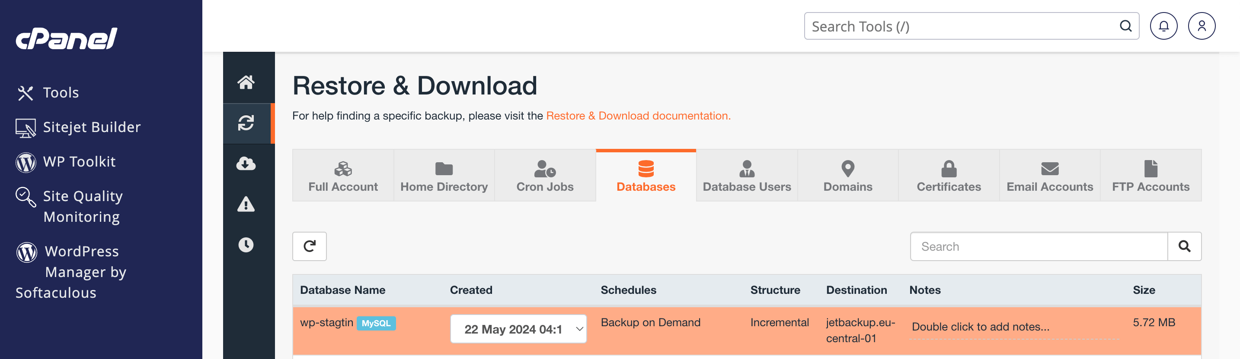Image resolution: width=1240 pixels, height=359 pixels.
Task: Open the warning triangle alerts icon
Action: (246, 205)
